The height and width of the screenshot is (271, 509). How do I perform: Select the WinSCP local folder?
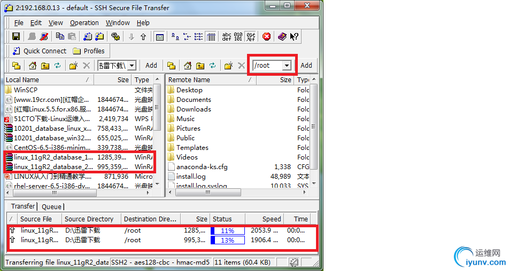pos(26,90)
